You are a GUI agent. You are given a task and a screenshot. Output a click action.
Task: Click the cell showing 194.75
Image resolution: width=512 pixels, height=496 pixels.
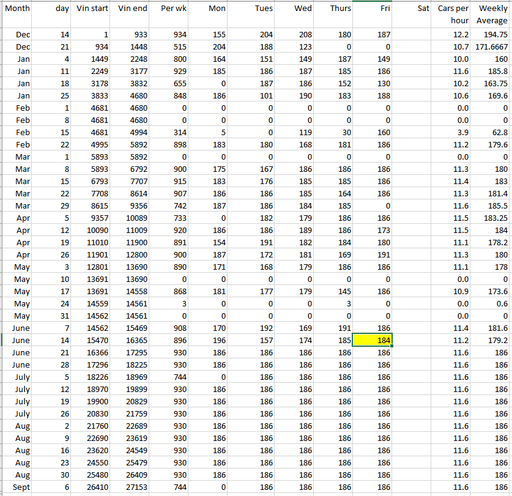click(492, 35)
